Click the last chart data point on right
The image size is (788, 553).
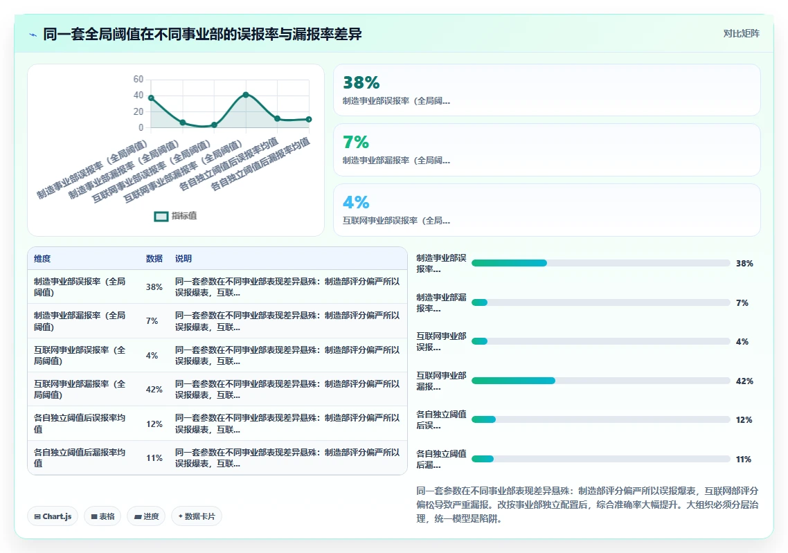coord(309,119)
